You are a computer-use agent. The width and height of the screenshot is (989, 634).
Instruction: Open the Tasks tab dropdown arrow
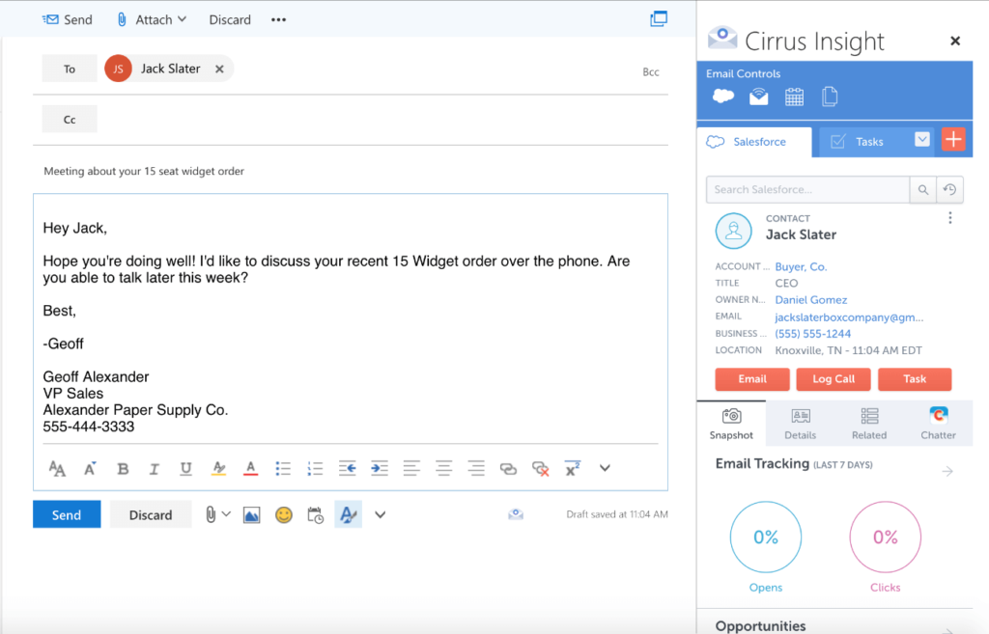click(921, 139)
